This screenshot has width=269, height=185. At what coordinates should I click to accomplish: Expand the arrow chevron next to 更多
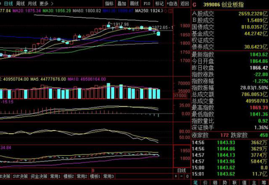52,4
